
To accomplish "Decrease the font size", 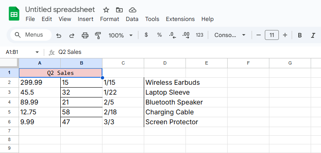I will point(259,35).
